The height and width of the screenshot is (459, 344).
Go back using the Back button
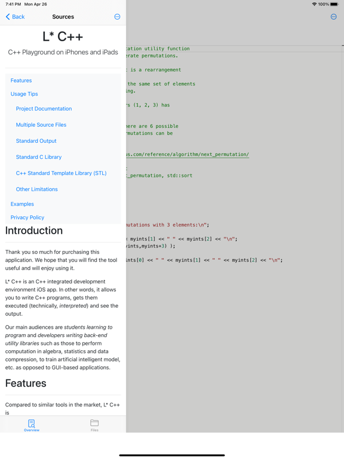click(x=15, y=17)
